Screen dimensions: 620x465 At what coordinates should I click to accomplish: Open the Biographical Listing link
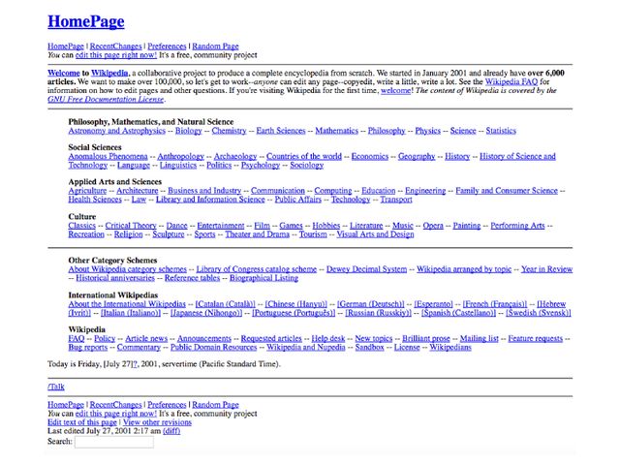click(263, 278)
